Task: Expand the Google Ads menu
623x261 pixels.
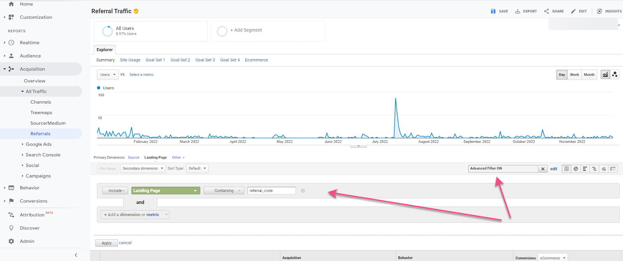Action: point(39,144)
